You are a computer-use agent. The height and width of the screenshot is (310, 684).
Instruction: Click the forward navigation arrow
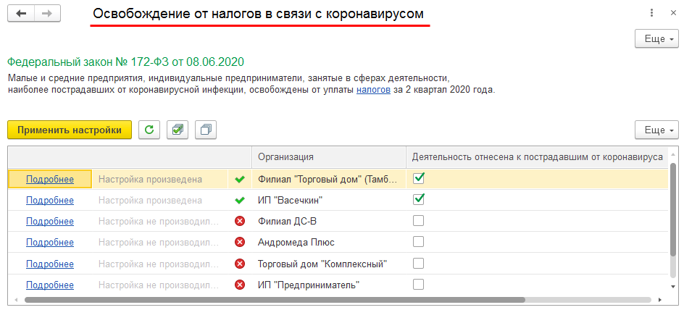point(47,14)
